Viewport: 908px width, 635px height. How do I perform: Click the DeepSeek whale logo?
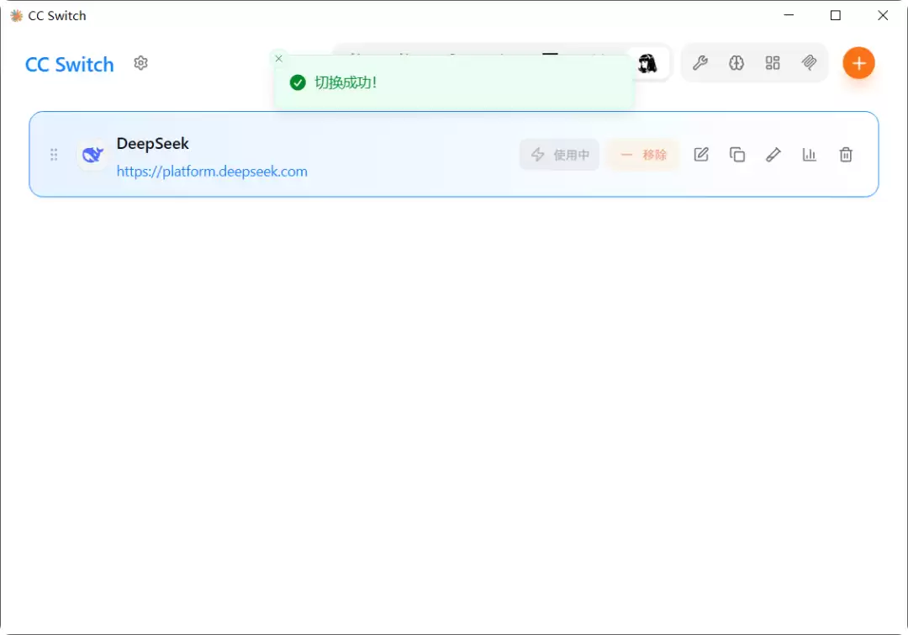point(92,155)
